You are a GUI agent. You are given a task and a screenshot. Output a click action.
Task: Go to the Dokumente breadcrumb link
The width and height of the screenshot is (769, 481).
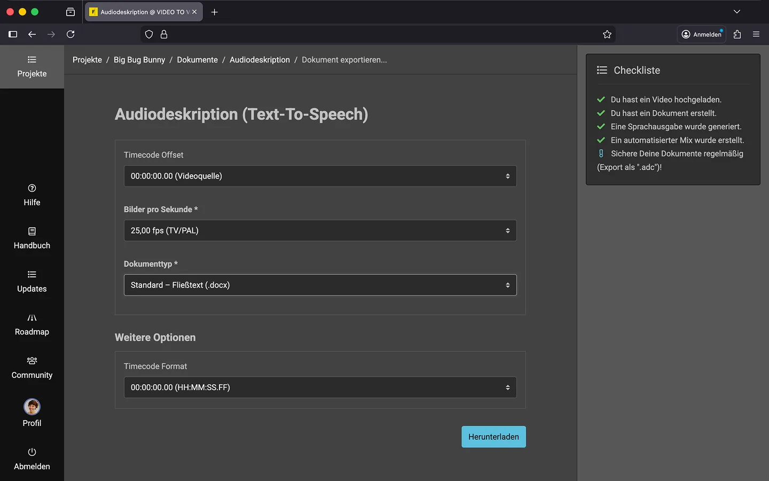(197, 60)
